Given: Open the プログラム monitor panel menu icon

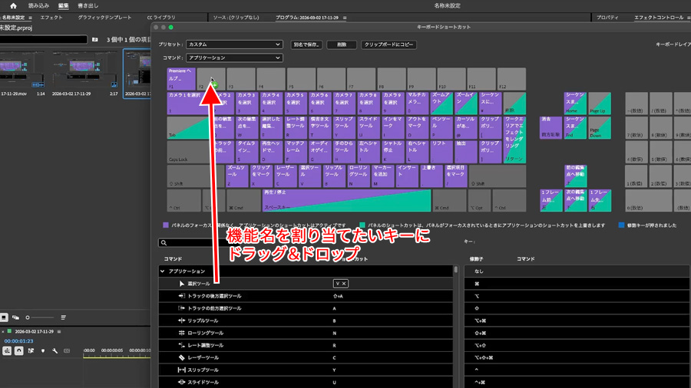Looking at the screenshot, I should click(345, 18).
